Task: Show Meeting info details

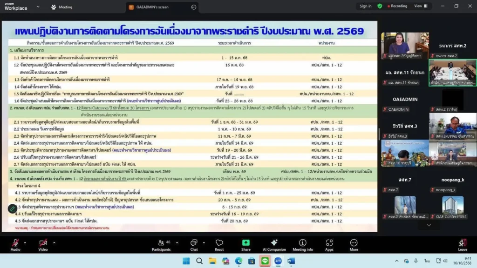Action: (303, 245)
